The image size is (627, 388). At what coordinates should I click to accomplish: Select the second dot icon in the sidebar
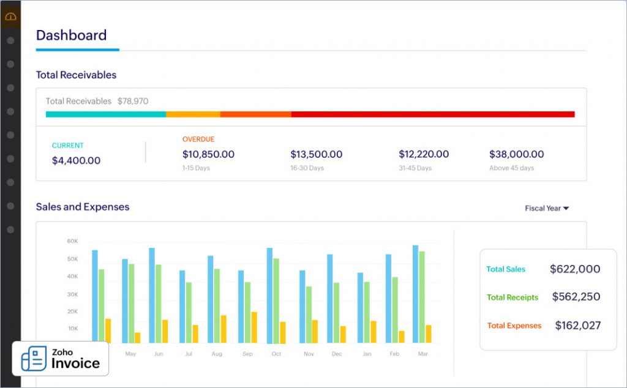(x=10, y=64)
